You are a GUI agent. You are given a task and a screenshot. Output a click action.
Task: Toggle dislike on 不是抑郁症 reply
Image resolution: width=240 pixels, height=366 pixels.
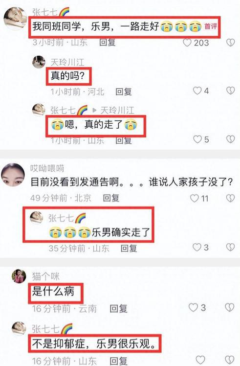(230, 360)
